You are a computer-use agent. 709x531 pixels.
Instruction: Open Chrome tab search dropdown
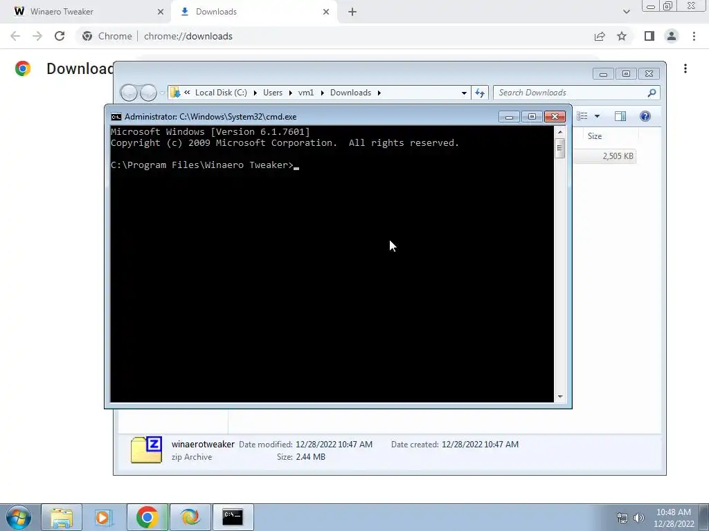point(626,12)
